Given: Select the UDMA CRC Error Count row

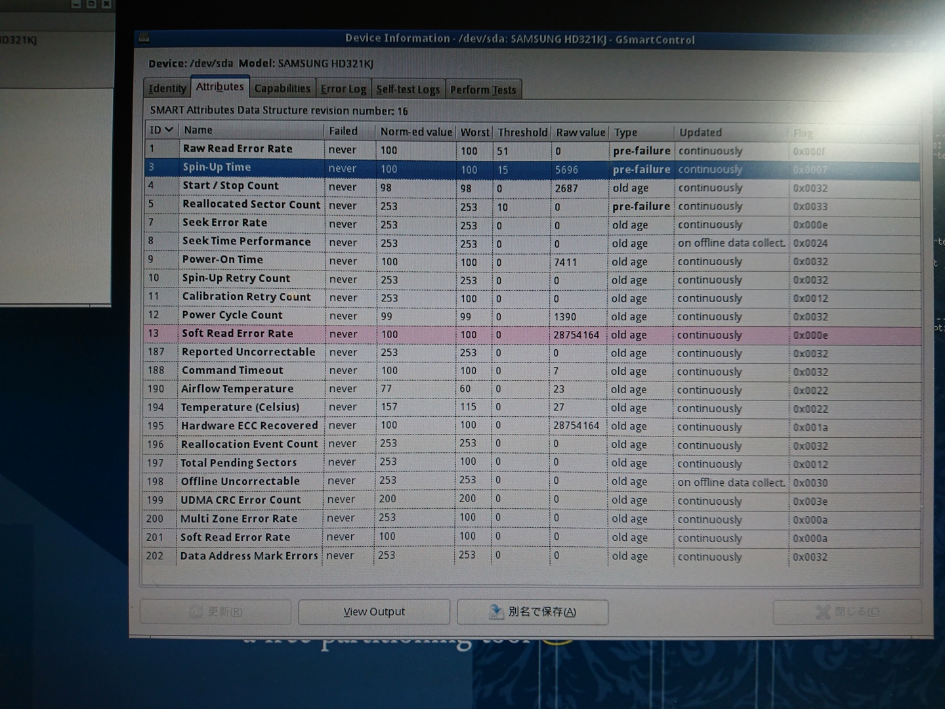Looking at the screenshot, I should click(x=241, y=500).
